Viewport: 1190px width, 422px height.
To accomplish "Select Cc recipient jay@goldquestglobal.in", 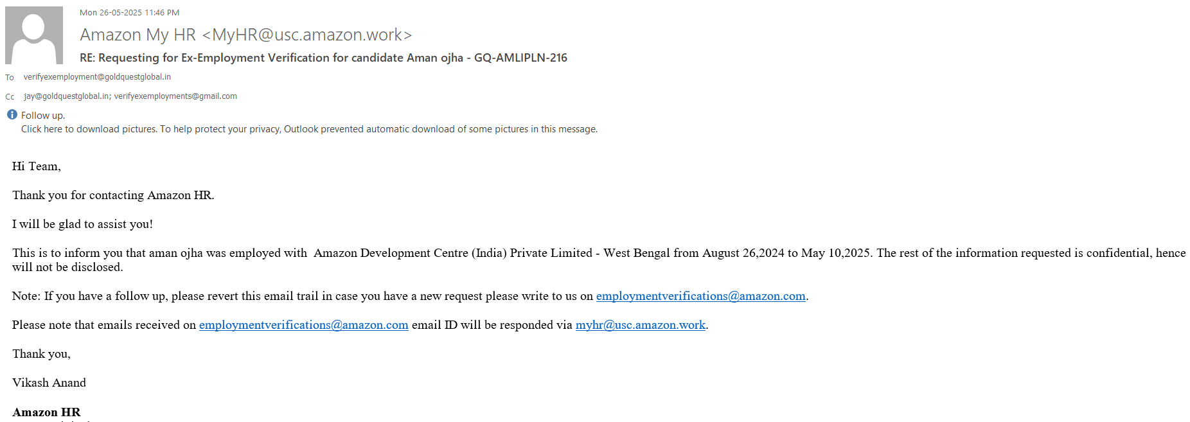I will click(66, 96).
